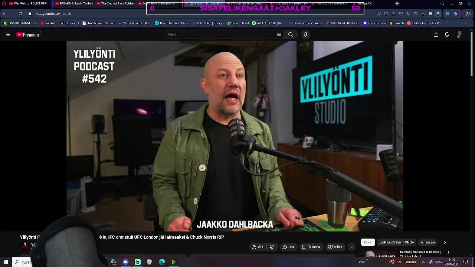This screenshot has height=267, width=475.
Task: Share the video using Jaa button
Action: click(x=288, y=247)
